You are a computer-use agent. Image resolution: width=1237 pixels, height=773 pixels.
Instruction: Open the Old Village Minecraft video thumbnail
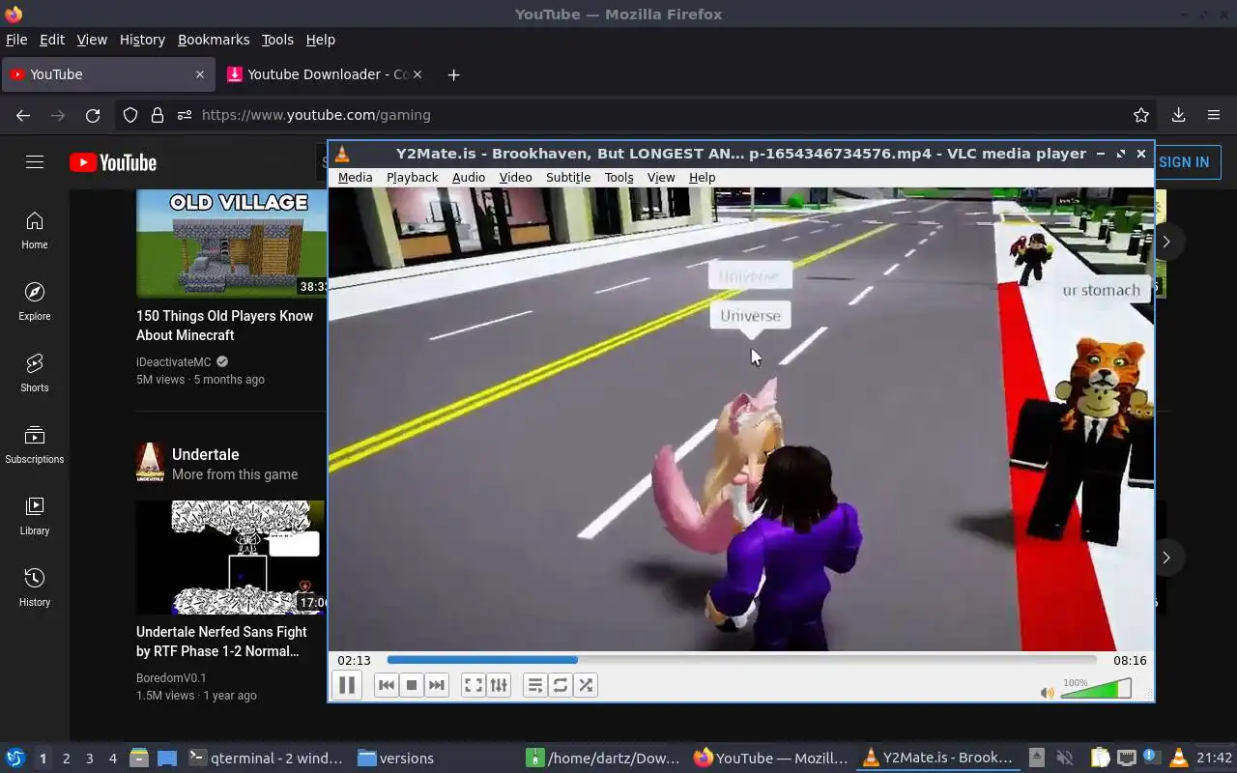[x=231, y=243]
